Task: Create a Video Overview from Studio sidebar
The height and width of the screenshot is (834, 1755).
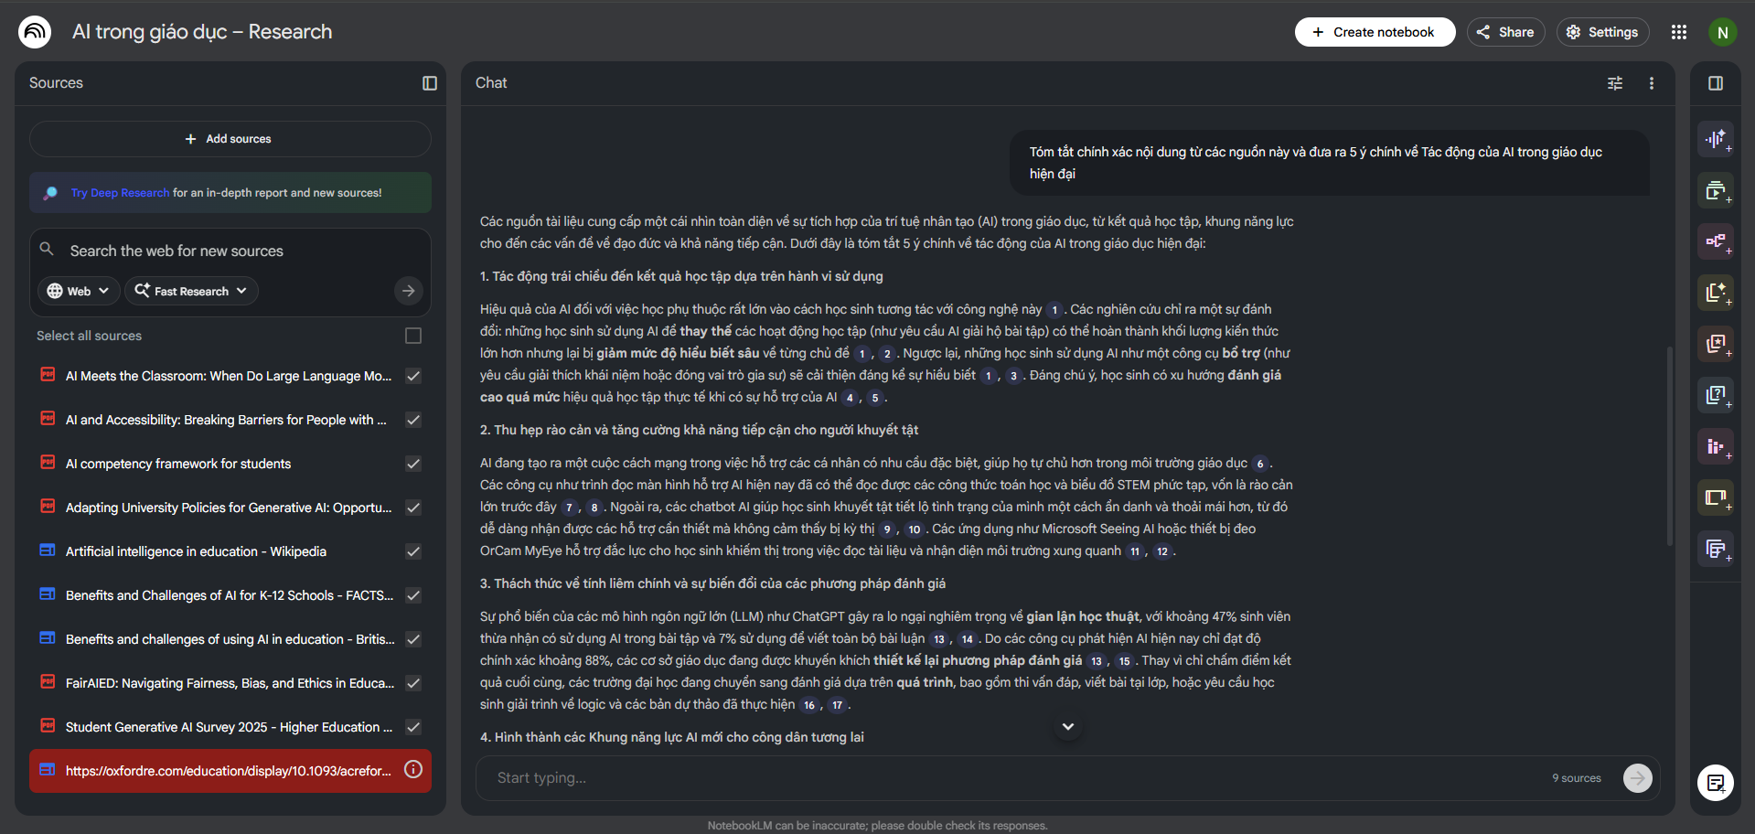Action: click(1715, 190)
